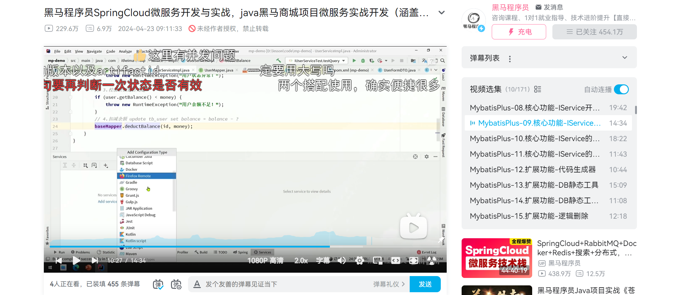This screenshot has width=682, height=295.
Task: Select MybatisPlus-10 episode in playlist
Action: click(548, 139)
